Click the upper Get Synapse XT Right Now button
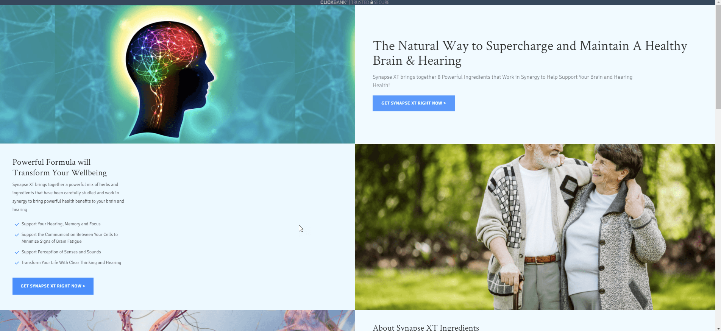 tap(414, 103)
